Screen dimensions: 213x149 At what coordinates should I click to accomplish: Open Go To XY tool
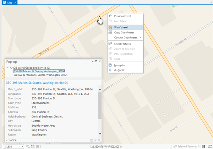[119, 70]
